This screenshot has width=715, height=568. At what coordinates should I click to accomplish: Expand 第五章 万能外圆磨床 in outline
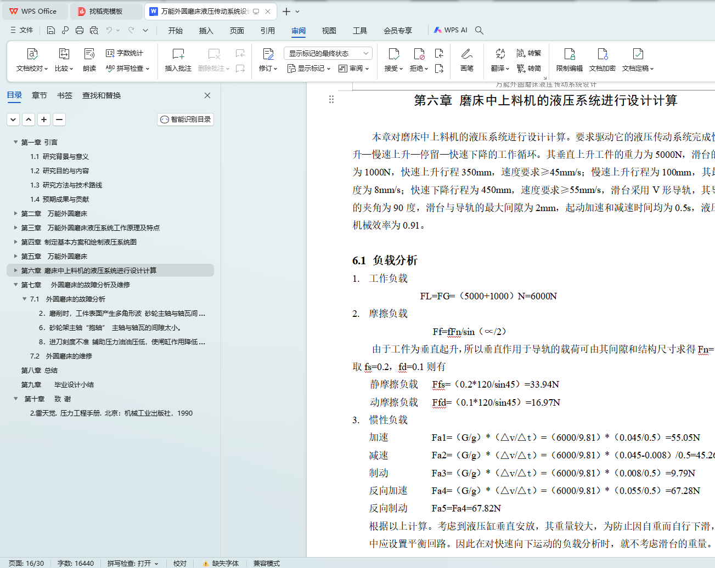pos(15,256)
